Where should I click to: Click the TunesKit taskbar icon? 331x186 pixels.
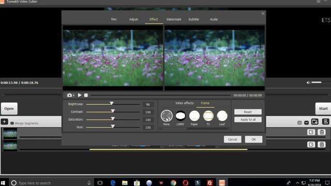tap(222, 183)
